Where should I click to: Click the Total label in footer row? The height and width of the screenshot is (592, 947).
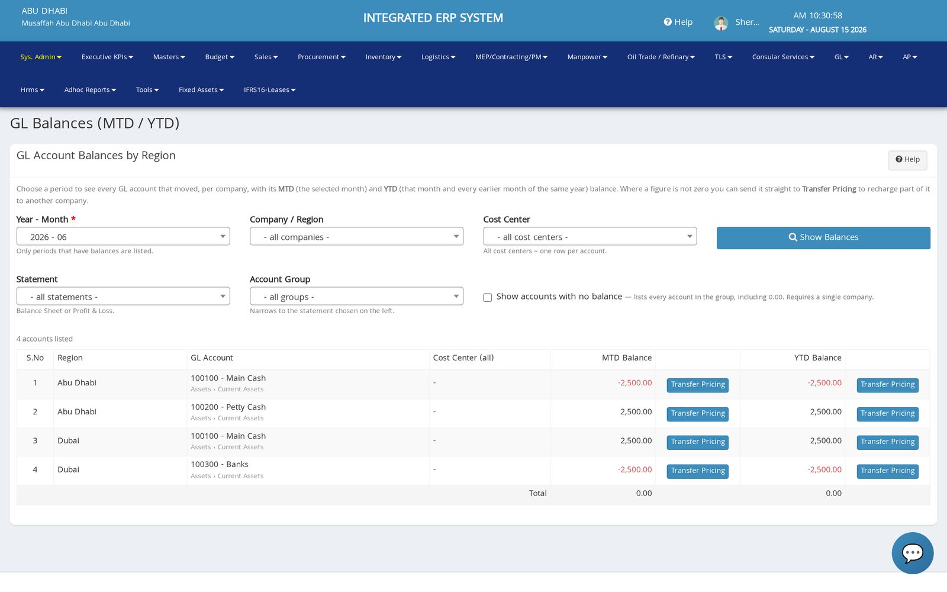click(x=537, y=494)
